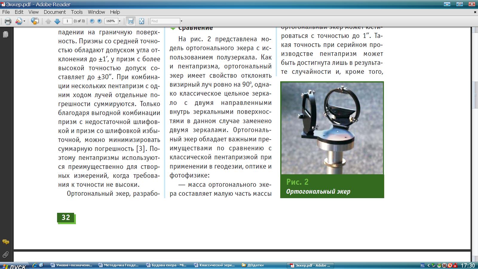
Task: Open the Find options dropdown arrow
Action: pos(181,21)
